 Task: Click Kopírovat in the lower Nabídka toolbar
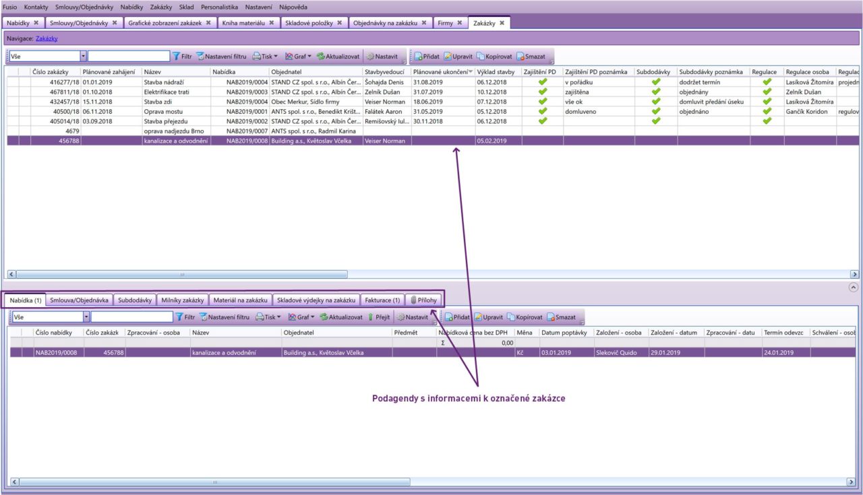(x=524, y=317)
